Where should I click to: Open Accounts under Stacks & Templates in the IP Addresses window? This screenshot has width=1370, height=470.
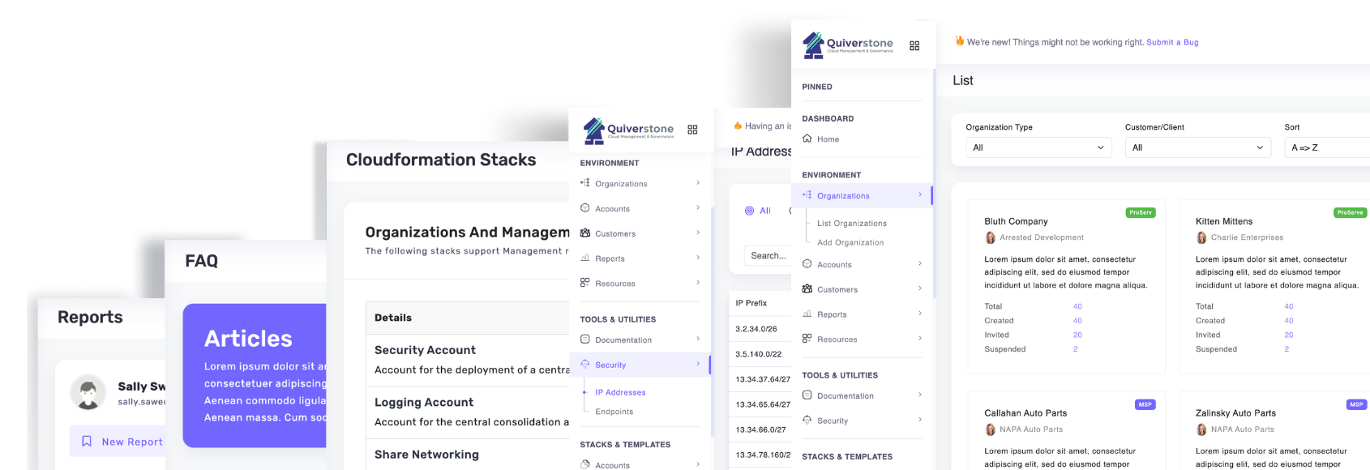pyautogui.click(x=612, y=465)
